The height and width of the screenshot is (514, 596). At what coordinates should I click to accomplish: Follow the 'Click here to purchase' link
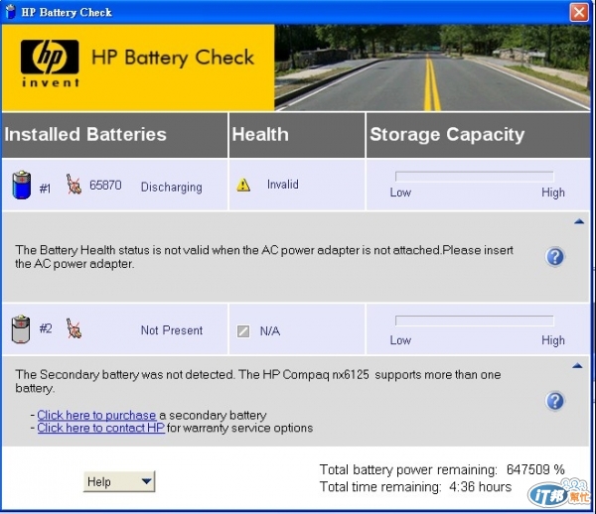click(x=96, y=415)
